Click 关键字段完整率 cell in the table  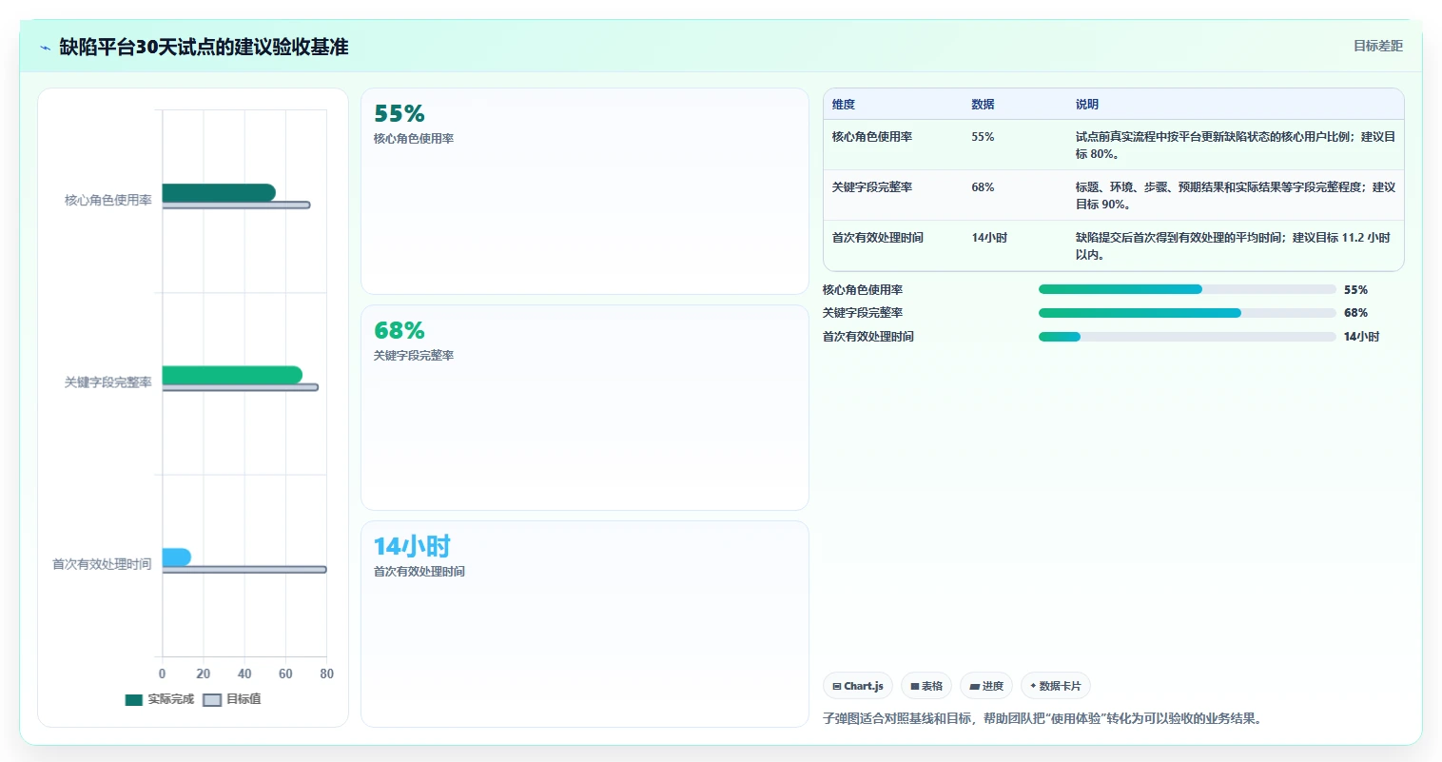(872, 187)
